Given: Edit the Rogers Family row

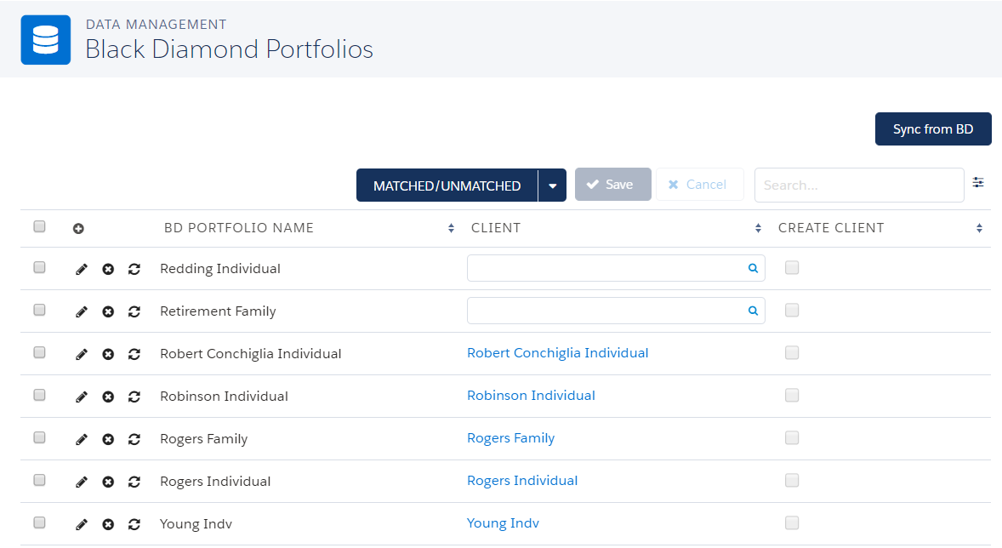Looking at the screenshot, I should pos(81,439).
